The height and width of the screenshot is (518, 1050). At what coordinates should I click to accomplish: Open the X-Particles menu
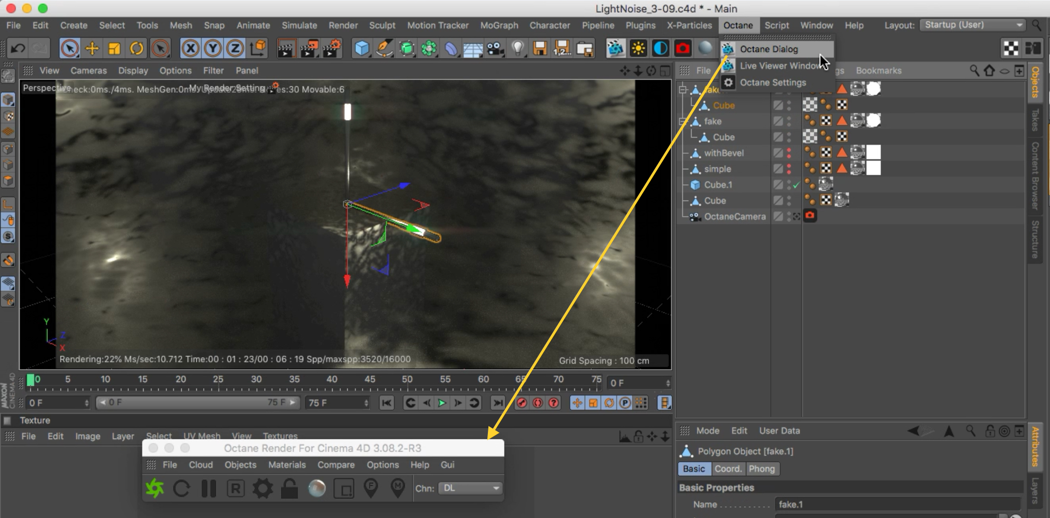click(689, 25)
